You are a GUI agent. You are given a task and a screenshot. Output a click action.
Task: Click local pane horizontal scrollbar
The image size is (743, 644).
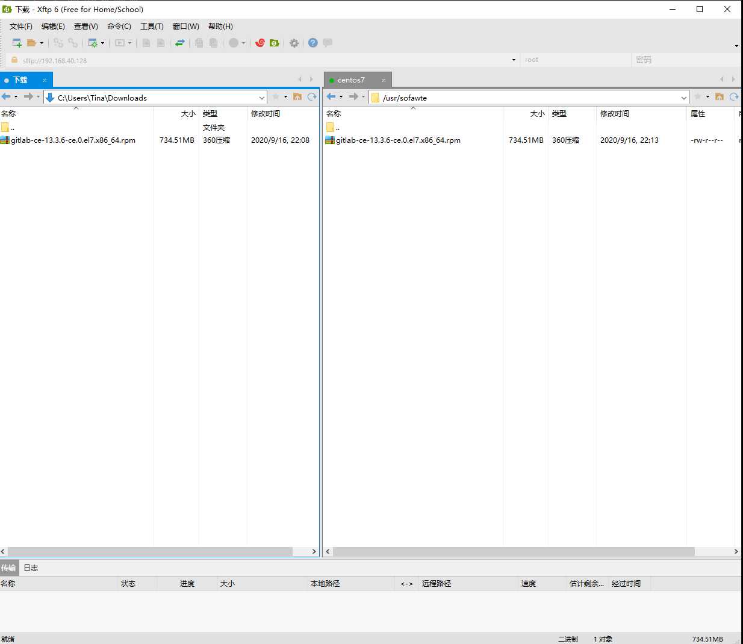(151, 551)
